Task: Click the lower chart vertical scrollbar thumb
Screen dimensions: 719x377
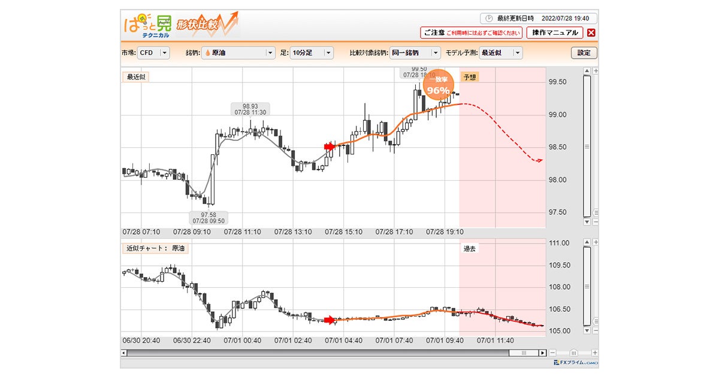Action: [x=587, y=286]
